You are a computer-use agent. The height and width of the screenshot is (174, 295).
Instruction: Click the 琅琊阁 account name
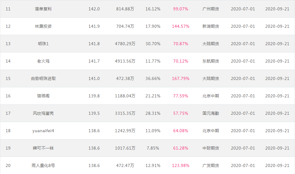pos(43,96)
